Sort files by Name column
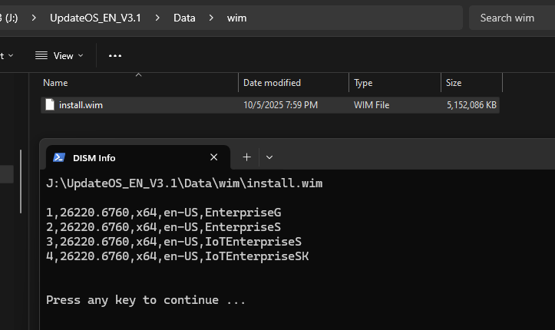Viewport: 555px width, 330px height. coord(56,83)
